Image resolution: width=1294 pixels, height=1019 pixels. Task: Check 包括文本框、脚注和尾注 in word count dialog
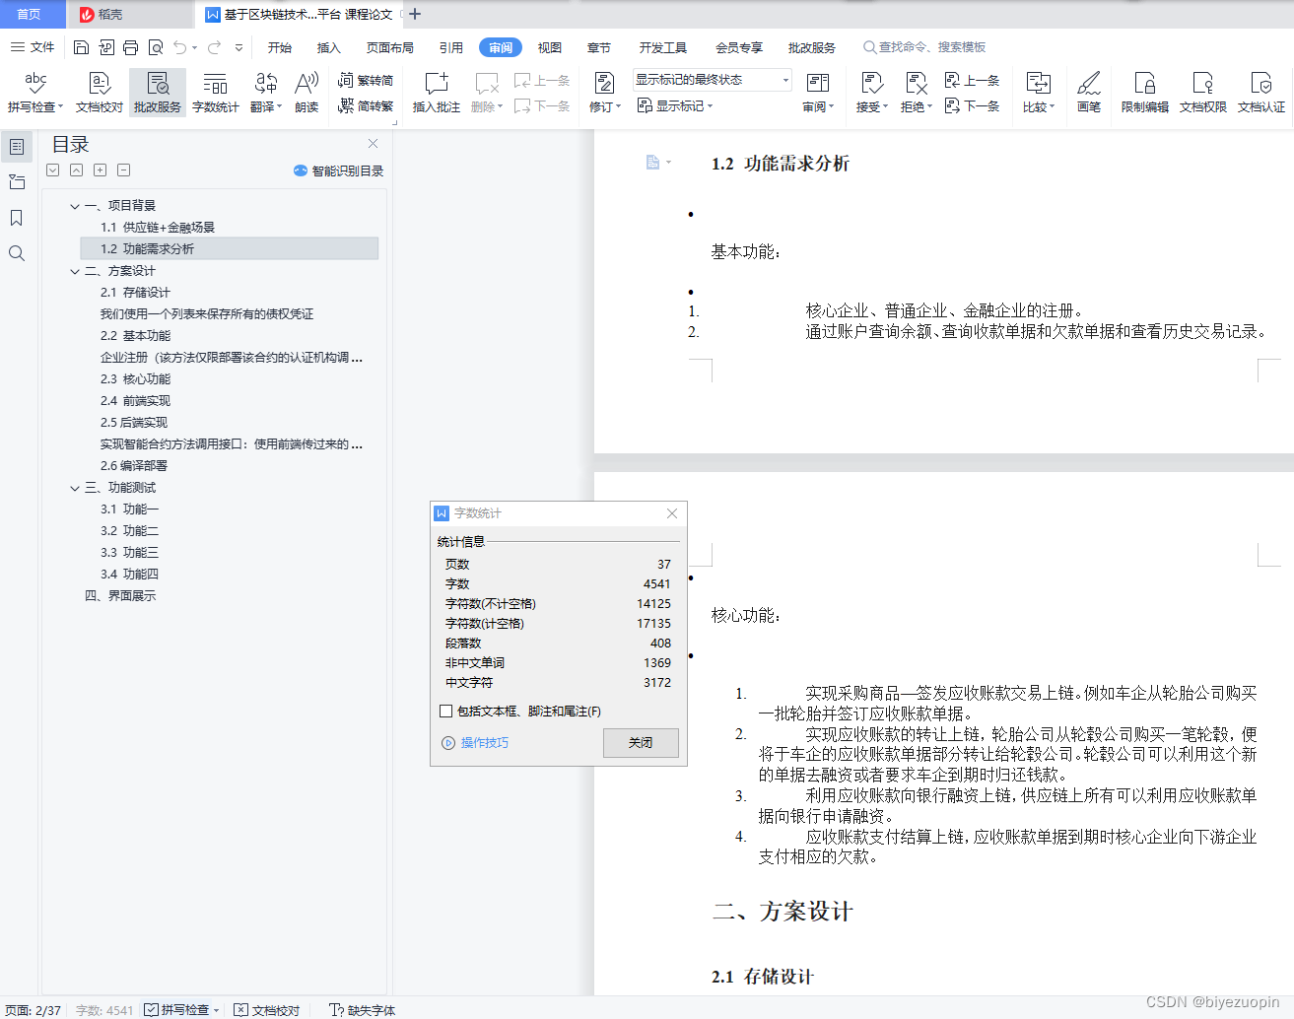click(445, 711)
